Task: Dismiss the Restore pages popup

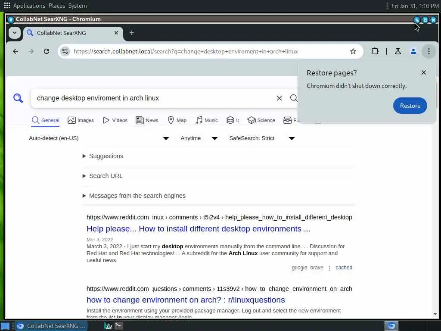Action: 424,72
